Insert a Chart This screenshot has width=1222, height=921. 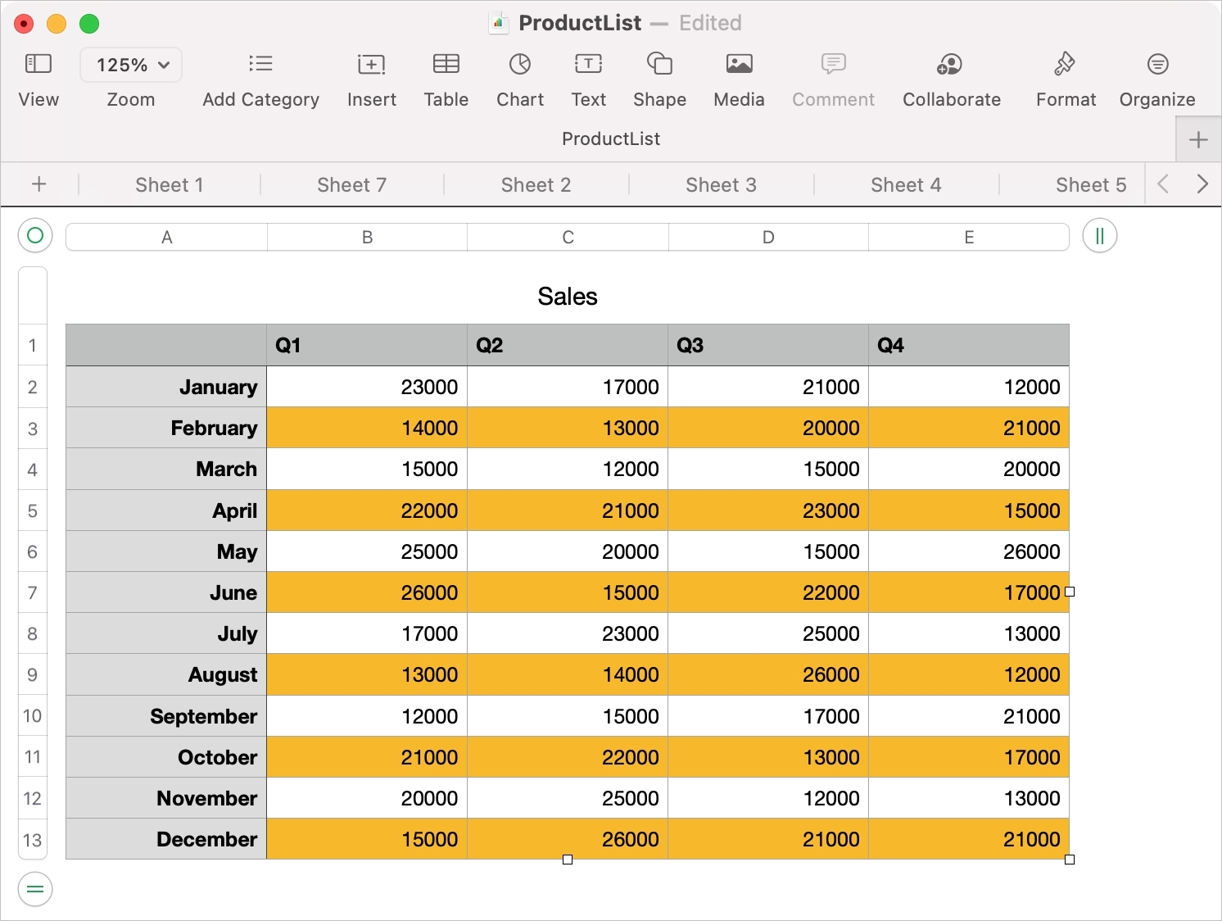point(520,64)
